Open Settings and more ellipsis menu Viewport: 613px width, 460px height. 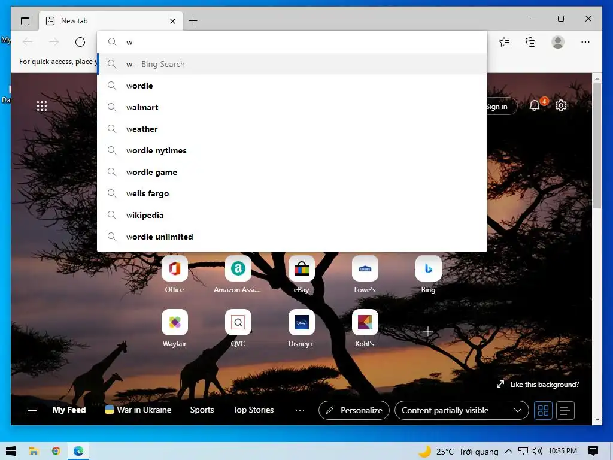point(585,42)
